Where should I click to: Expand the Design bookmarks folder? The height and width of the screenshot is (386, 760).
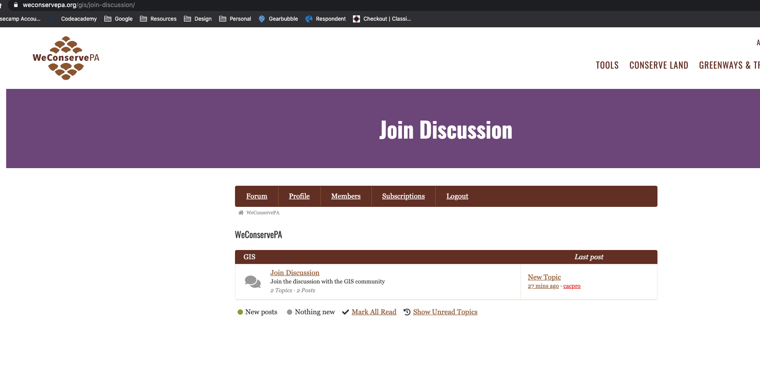pos(198,19)
